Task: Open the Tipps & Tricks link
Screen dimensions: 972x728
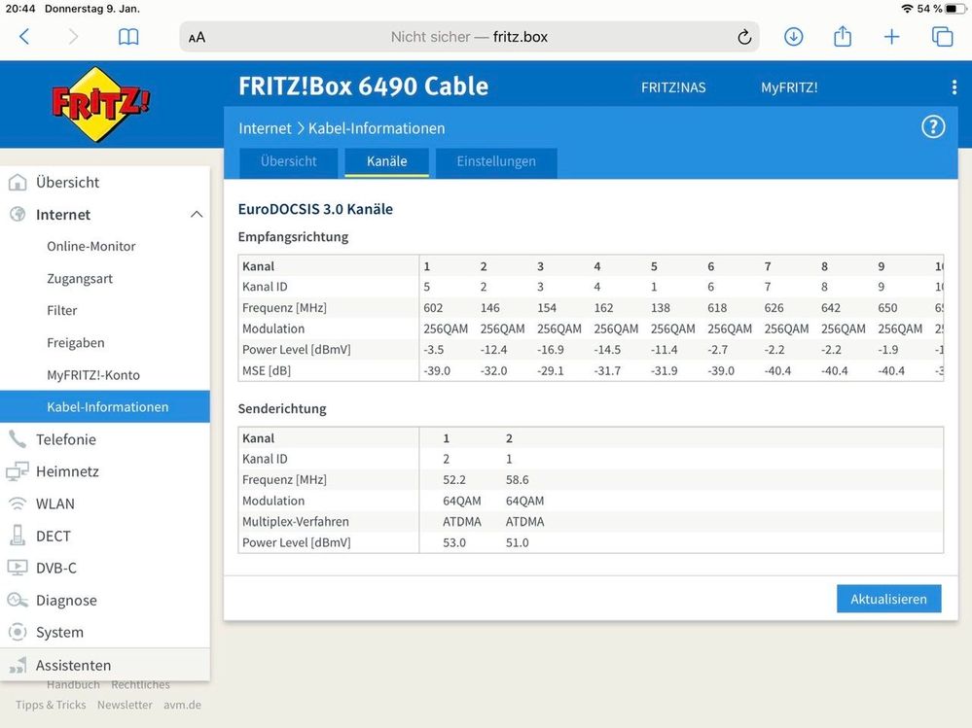Action: click(x=51, y=705)
